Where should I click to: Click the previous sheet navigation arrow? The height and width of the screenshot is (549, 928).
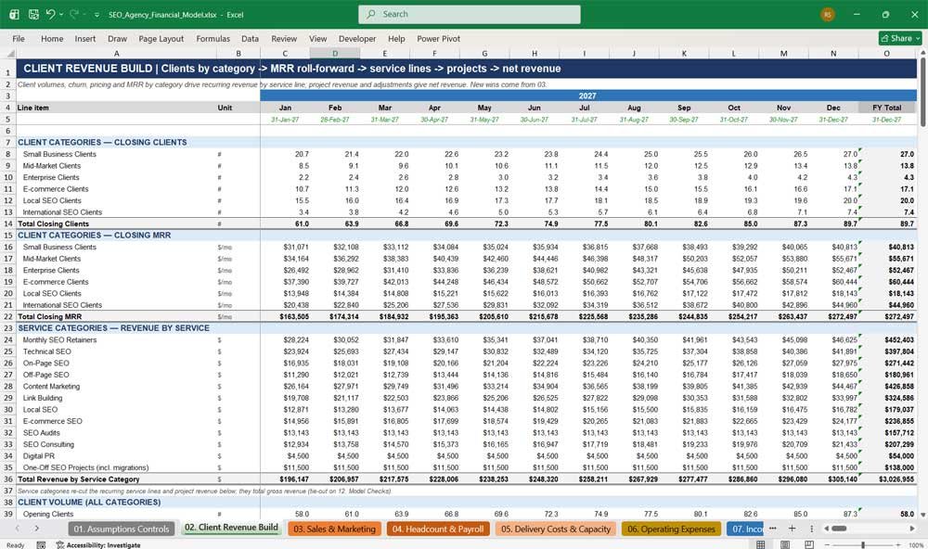pyautogui.click(x=17, y=529)
